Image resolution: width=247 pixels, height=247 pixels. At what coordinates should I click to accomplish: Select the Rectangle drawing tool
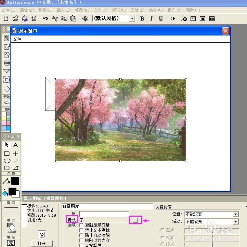click(x=6, y=154)
